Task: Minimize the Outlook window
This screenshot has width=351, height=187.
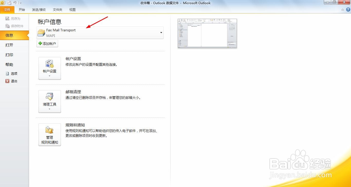Action: (x=327, y=2)
